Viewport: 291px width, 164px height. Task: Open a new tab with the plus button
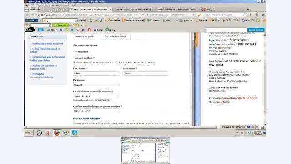point(248,9)
